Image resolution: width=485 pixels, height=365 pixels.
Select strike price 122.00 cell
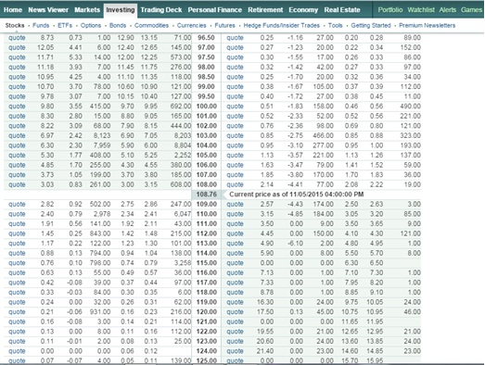tap(206, 332)
